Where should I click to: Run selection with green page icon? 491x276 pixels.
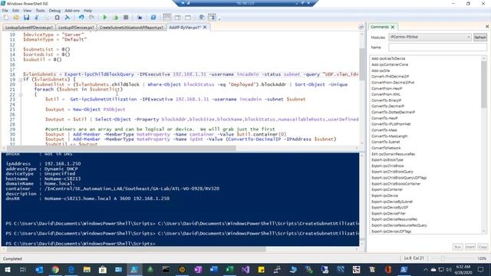tap(116, 18)
